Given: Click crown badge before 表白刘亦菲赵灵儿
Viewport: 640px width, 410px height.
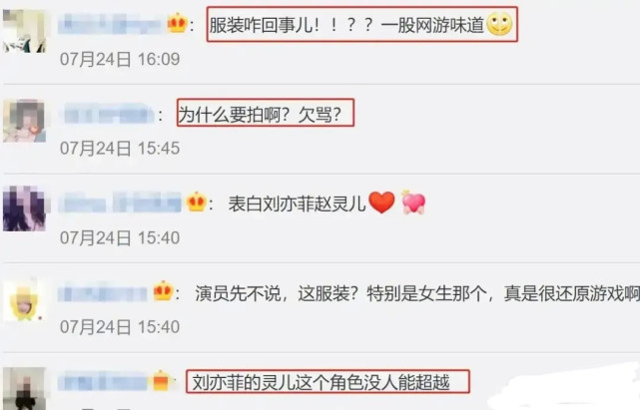Looking at the screenshot, I should 196,202.
